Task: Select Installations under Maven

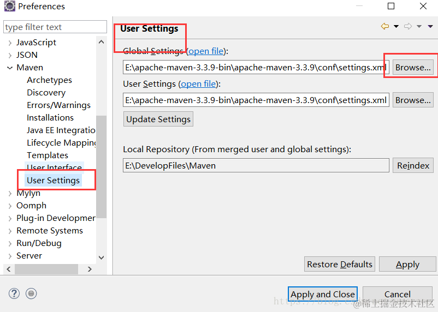Action: (x=50, y=118)
